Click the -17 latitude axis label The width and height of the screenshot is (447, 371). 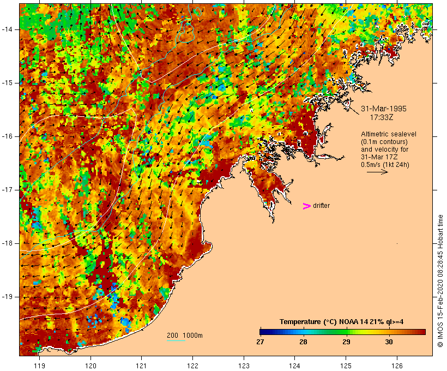pos(7,190)
